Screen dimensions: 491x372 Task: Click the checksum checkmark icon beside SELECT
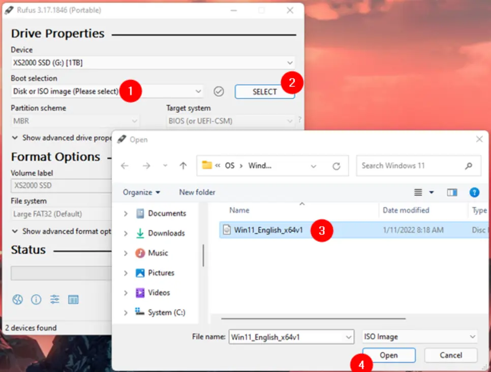(219, 91)
